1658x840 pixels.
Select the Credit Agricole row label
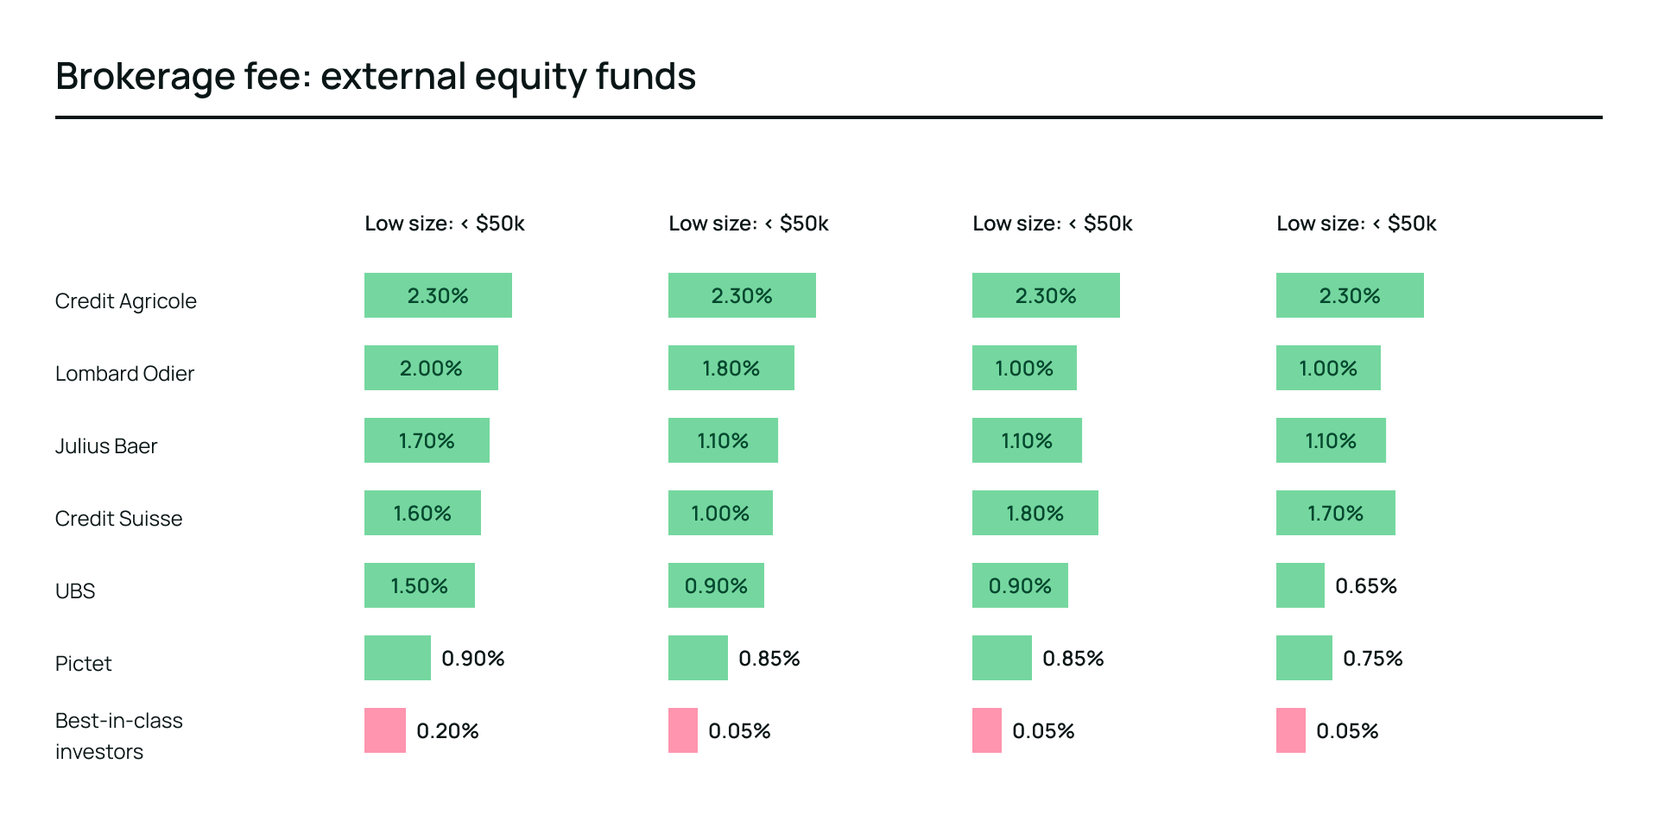point(126,301)
